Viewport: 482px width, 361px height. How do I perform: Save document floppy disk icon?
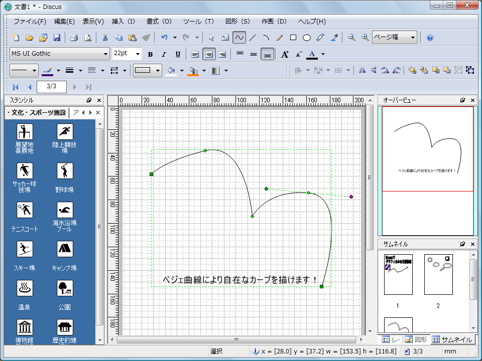pos(57,38)
